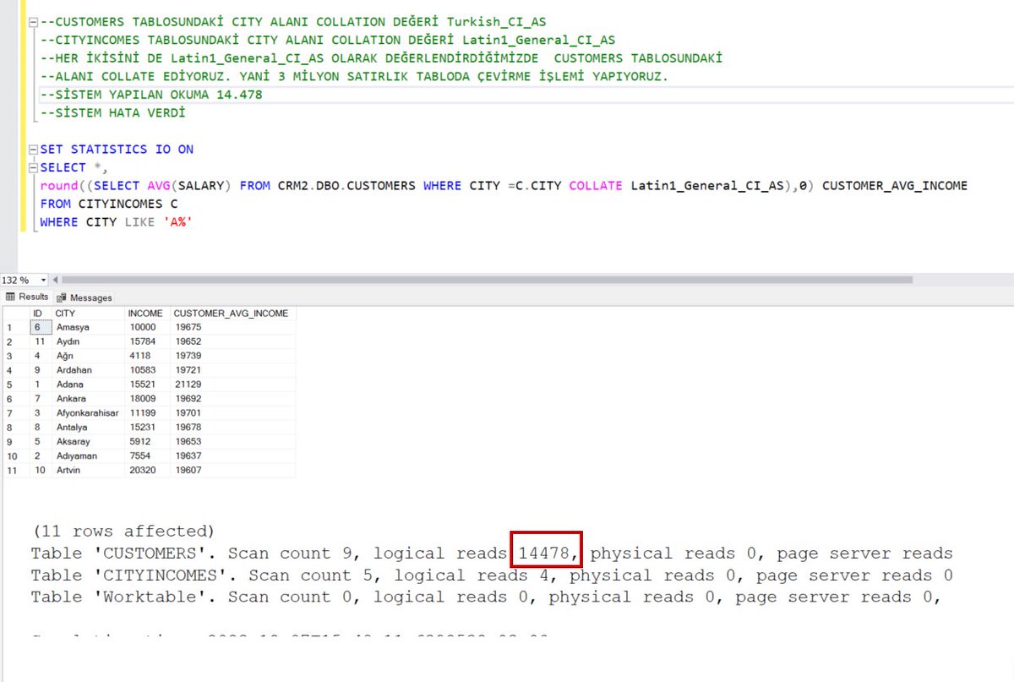This screenshot has width=1014, height=682.
Task: Click the '(11 rows affected)' message line
Action: (x=123, y=532)
